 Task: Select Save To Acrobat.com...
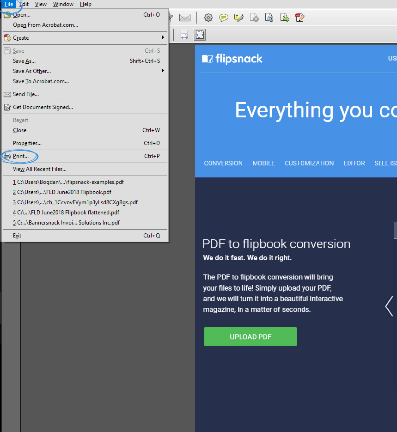click(85, 81)
